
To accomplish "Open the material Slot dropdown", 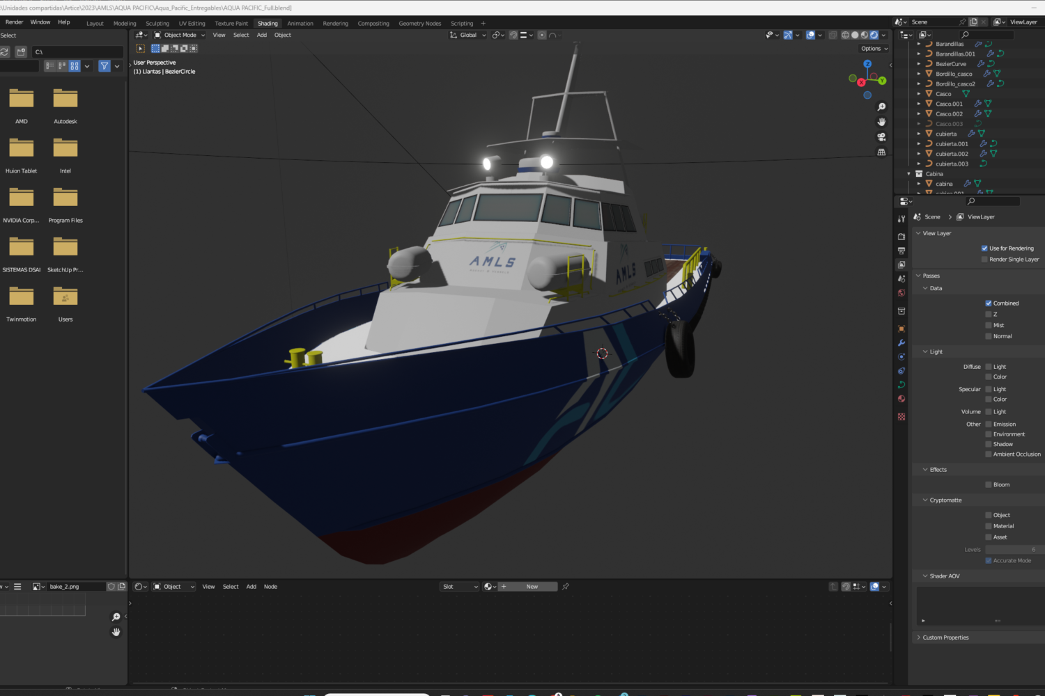I will point(460,587).
